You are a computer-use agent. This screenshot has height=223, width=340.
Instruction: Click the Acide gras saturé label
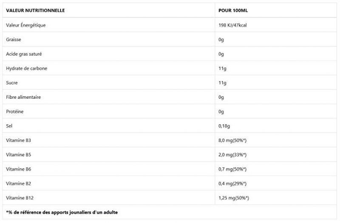(x=24, y=54)
